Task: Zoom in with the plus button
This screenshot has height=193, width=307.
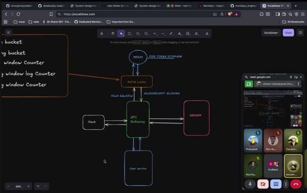Action: tap(28, 186)
